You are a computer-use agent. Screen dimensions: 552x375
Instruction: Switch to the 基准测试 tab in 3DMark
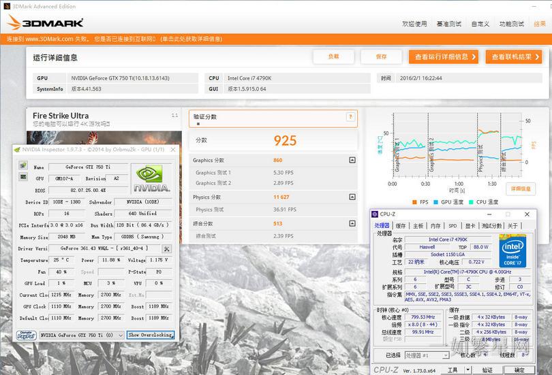[449, 24]
